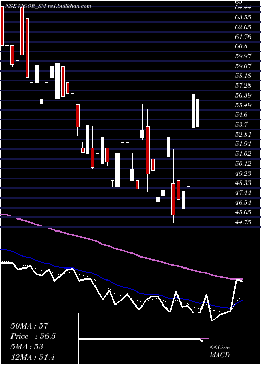Click the 46.54 price axis label
Image resolution: width=261 pixels, height=365 pixels.
point(243,202)
